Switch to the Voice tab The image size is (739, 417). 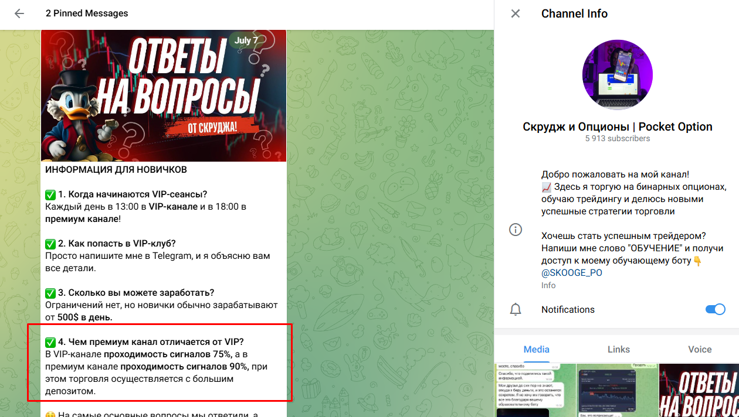coord(700,349)
